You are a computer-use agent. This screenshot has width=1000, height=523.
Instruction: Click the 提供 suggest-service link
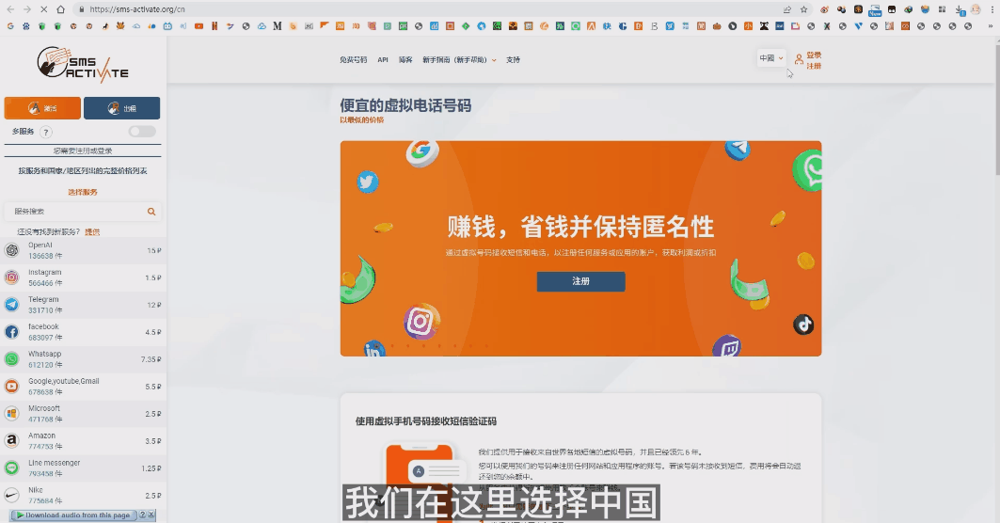pos(92,232)
